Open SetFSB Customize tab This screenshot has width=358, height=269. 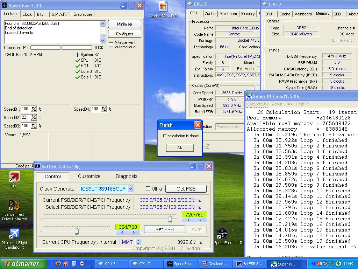(89, 176)
